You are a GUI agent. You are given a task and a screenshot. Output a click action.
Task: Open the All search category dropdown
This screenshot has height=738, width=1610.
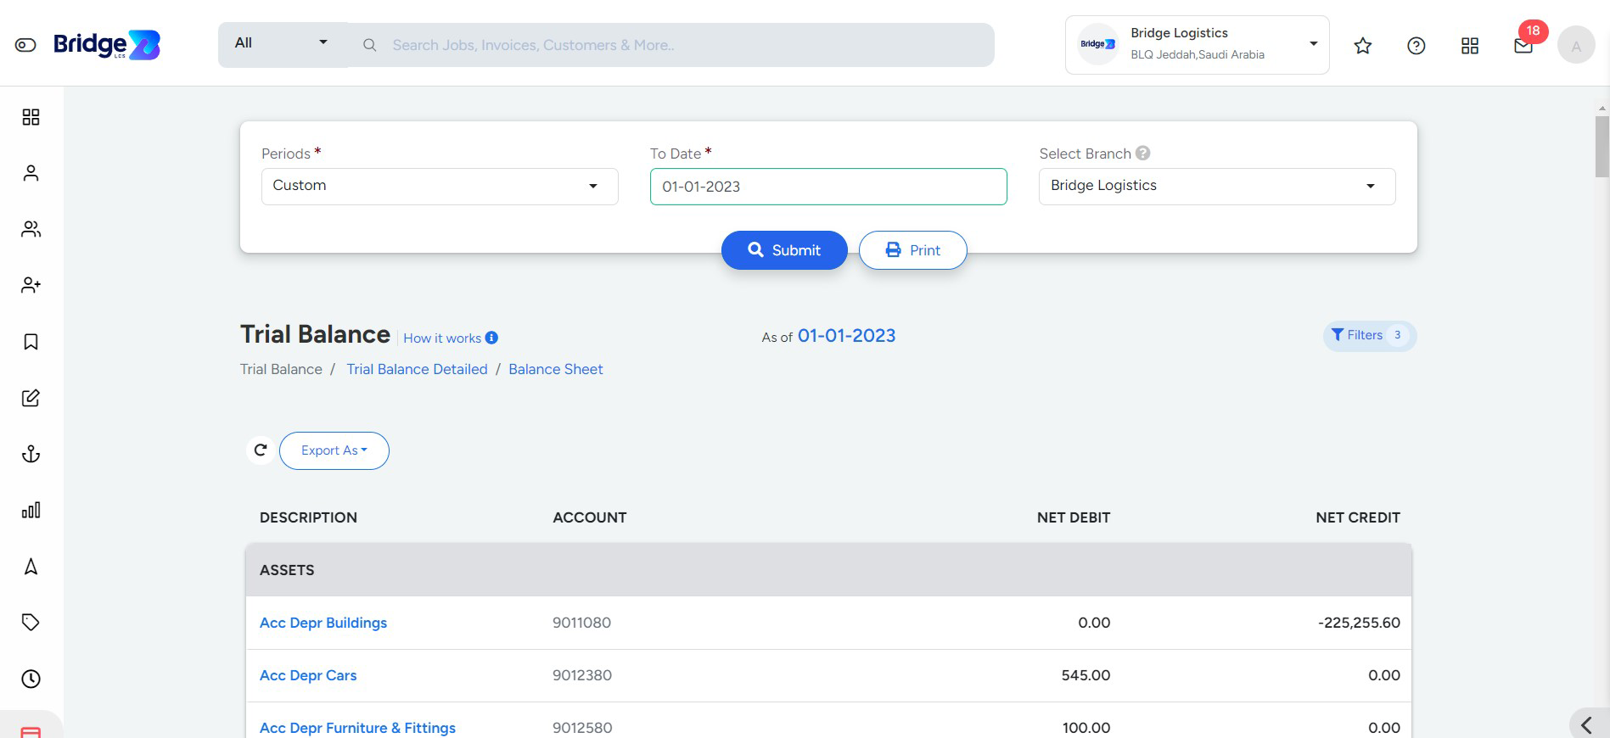[x=283, y=43]
